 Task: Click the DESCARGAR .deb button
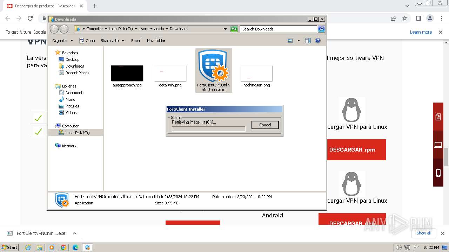coord(352,219)
